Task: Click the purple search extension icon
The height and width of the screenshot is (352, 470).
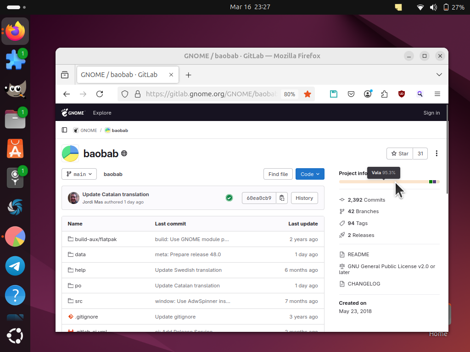Action: point(420,94)
